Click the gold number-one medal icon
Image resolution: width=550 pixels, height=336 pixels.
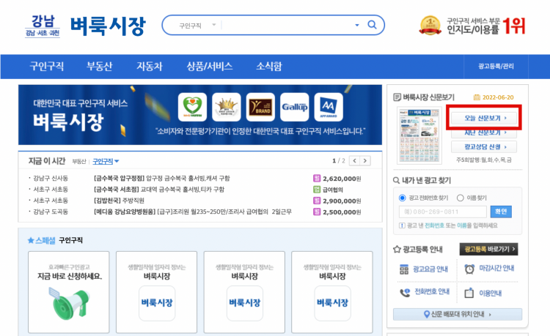(x=430, y=25)
